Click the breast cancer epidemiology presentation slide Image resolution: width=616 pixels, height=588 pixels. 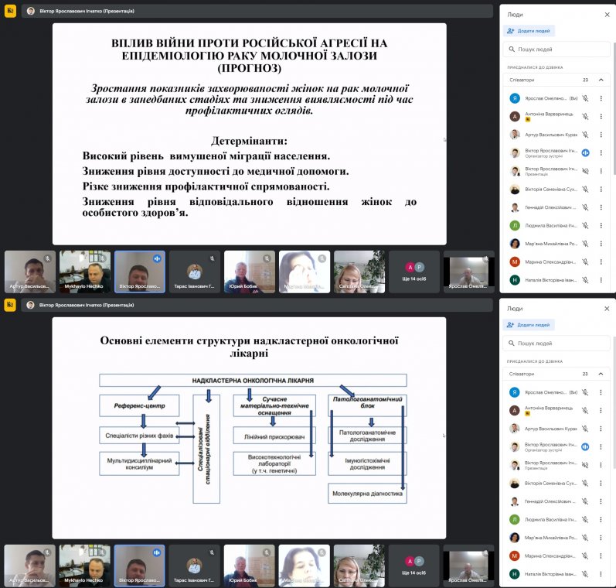click(x=250, y=134)
